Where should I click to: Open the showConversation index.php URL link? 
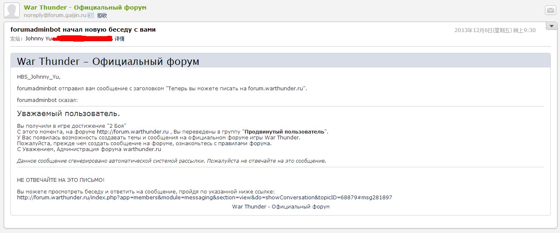[x=204, y=197]
